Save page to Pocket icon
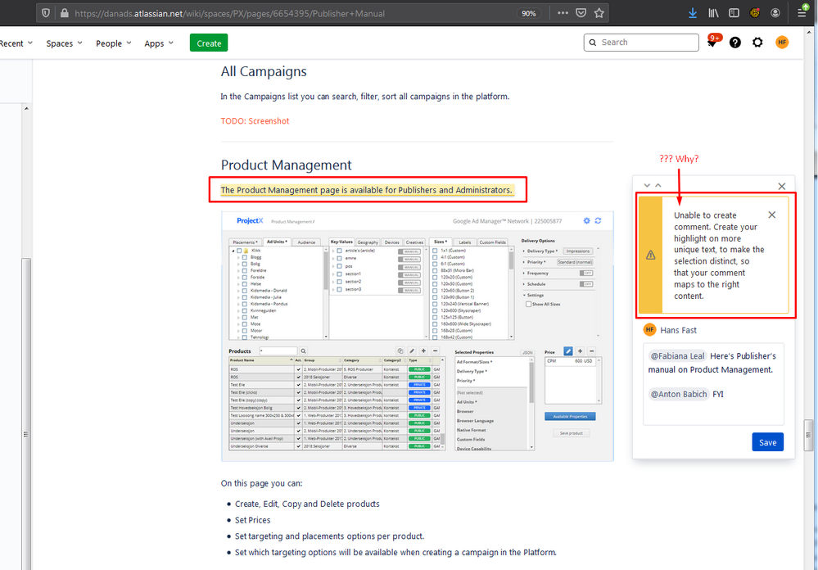 (x=581, y=13)
